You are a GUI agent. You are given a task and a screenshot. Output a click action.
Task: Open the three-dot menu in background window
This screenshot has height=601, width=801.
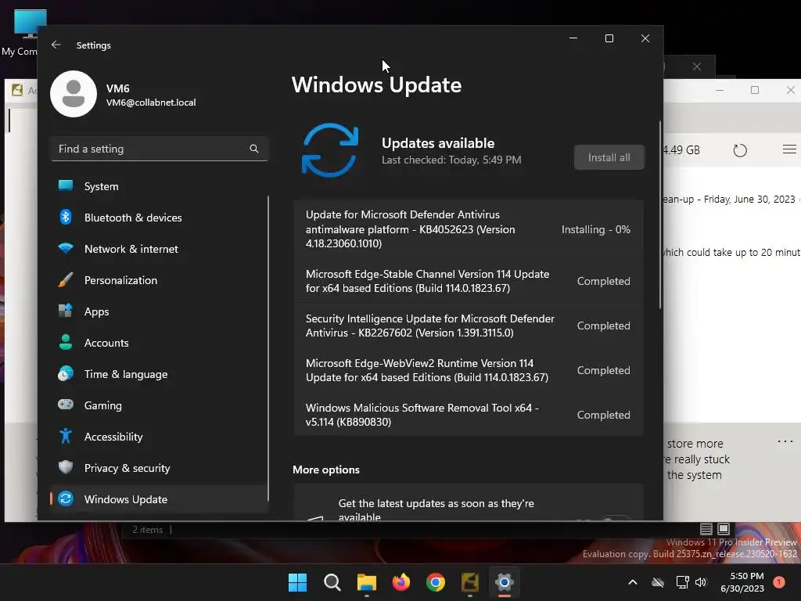click(785, 441)
